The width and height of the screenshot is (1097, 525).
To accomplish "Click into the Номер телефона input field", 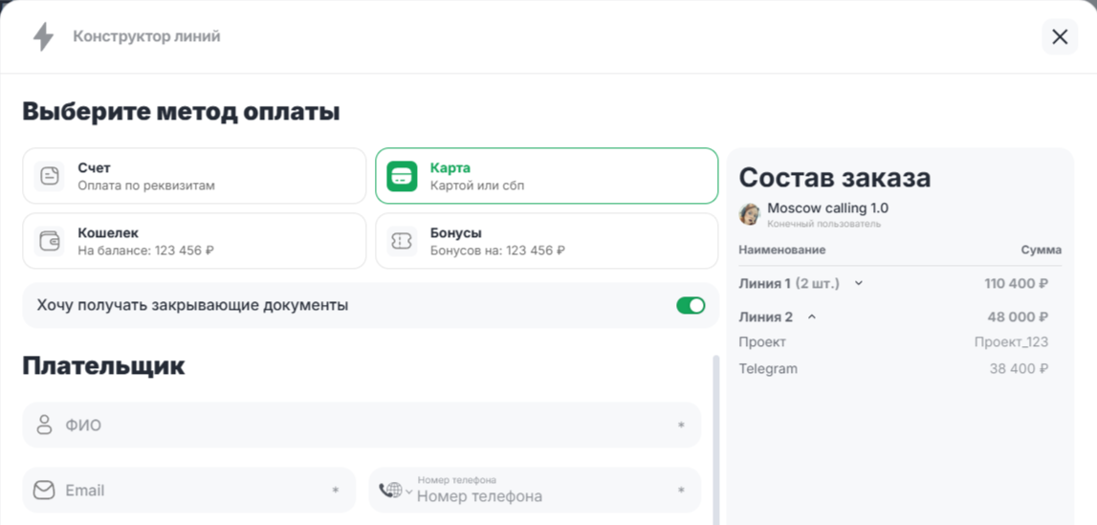I will 540,495.
